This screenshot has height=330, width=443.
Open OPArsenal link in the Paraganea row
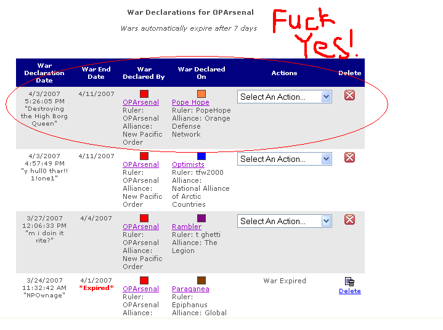[140, 289]
